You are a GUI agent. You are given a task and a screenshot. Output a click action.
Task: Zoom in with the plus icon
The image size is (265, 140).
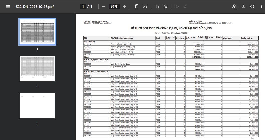pyautogui.click(x=125, y=6)
